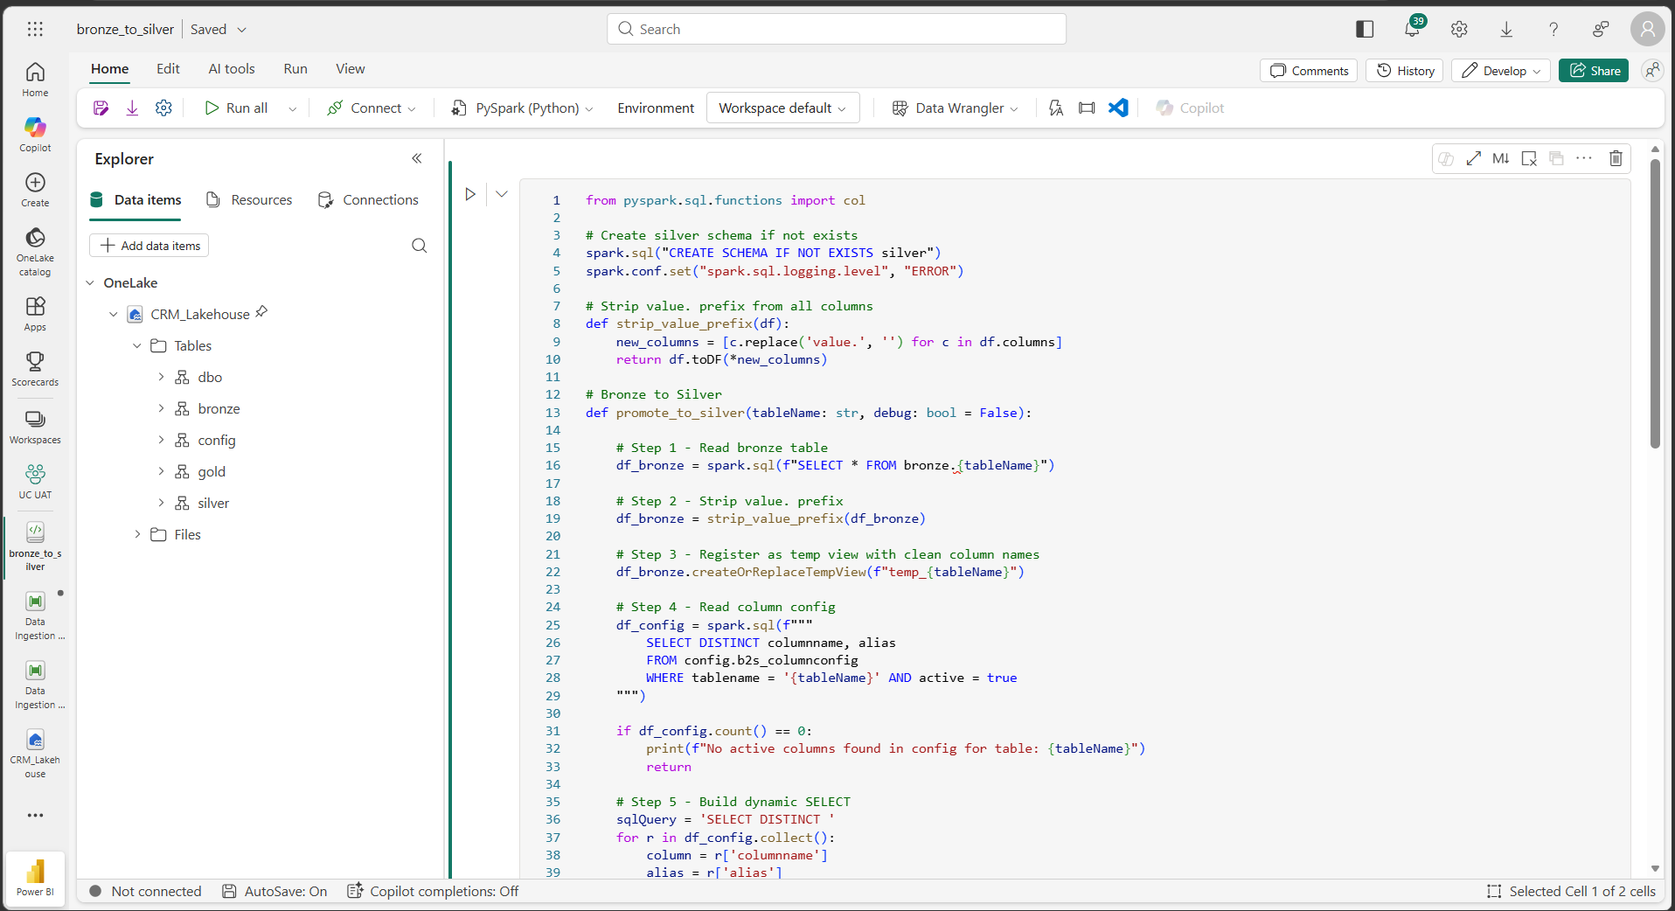Delete the cell with trash icon
This screenshot has width=1675, height=911.
pos(1616,158)
